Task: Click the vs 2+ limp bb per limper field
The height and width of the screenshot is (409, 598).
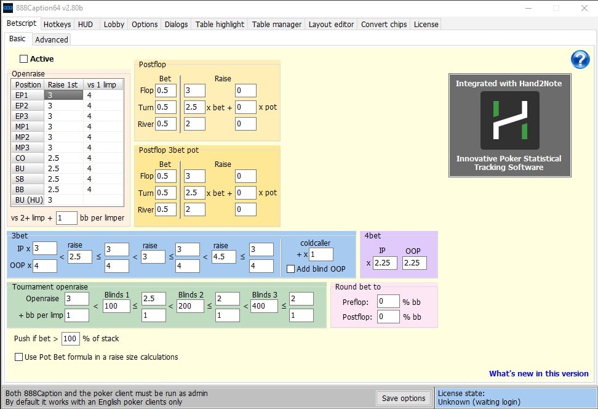Action: point(66,218)
